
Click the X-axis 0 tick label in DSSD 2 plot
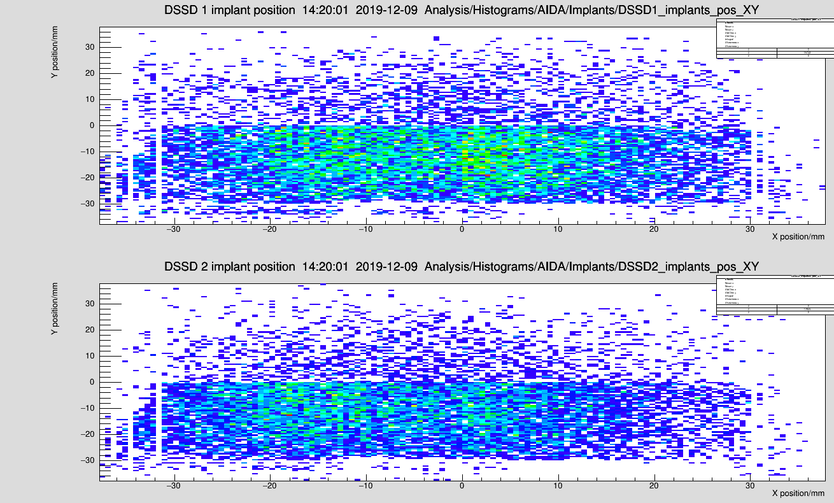(x=462, y=486)
